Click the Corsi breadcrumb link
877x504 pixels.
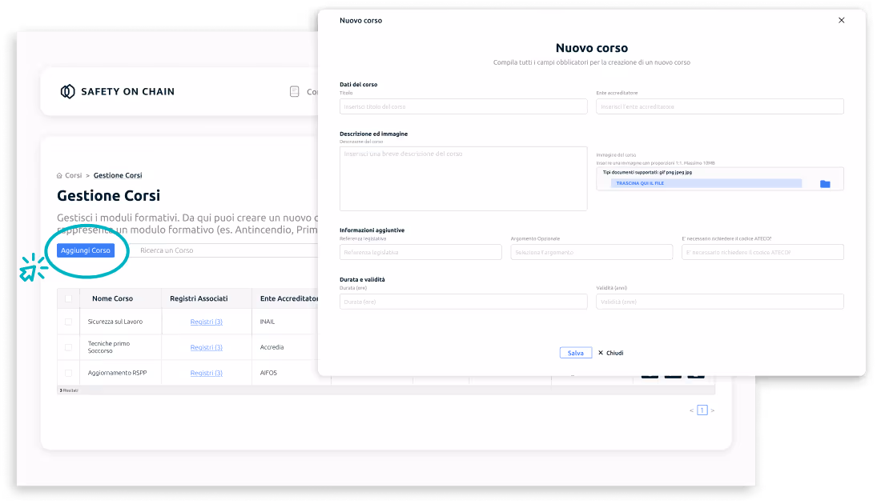click(73, 175)
